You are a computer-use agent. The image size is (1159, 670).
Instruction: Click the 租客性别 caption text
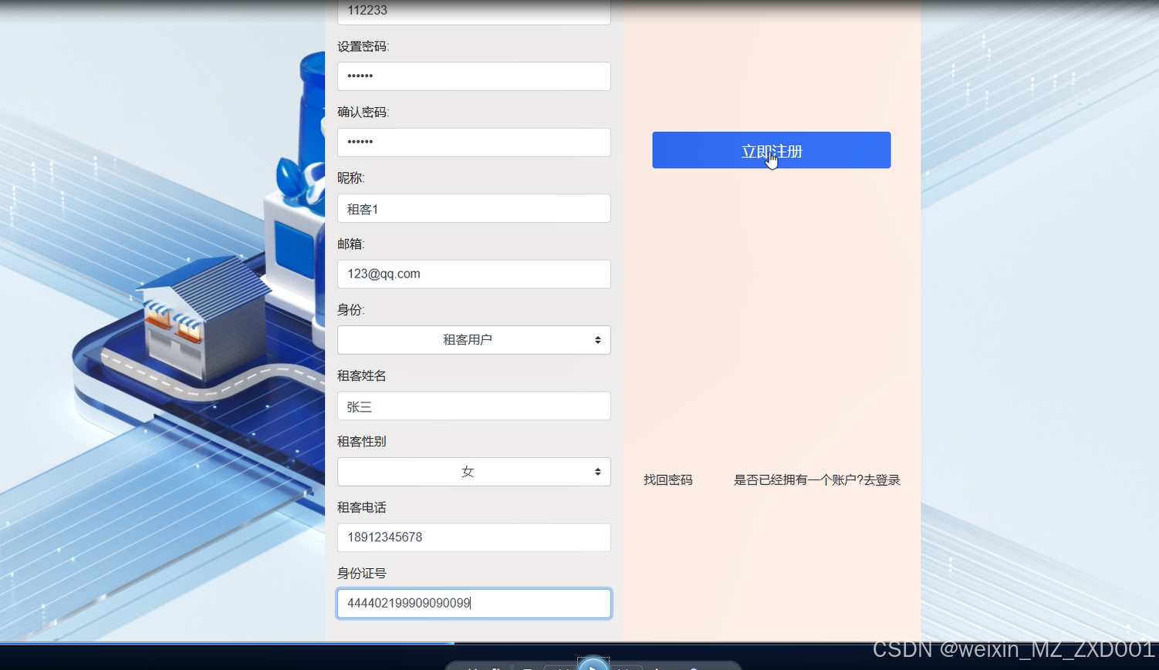coord(362,442)
